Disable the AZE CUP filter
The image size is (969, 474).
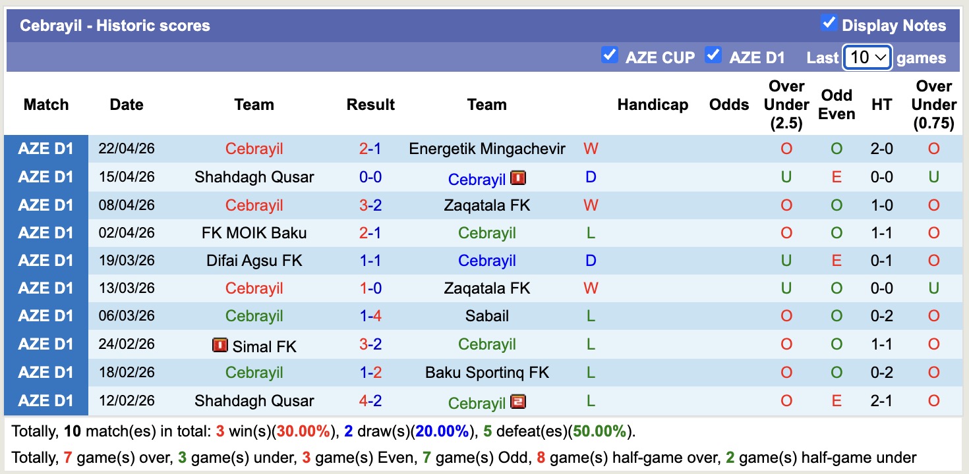(x=610, y=57)
